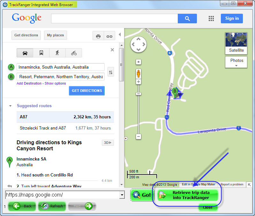This screenshot has width=255, height=216.
Task: Click the TrackRanger title bar icon
Action: [5, 5]
